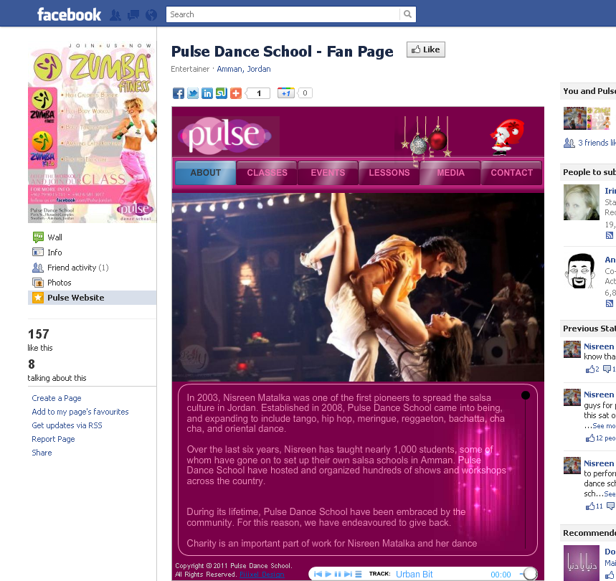
Task: Click the Report Page link
Action: click(53, 439)
